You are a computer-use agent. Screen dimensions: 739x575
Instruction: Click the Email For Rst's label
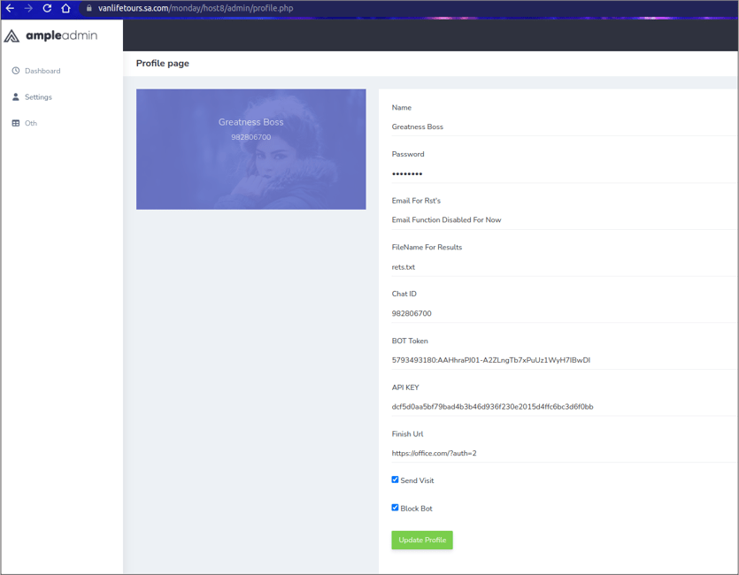(x=416, y=200)
